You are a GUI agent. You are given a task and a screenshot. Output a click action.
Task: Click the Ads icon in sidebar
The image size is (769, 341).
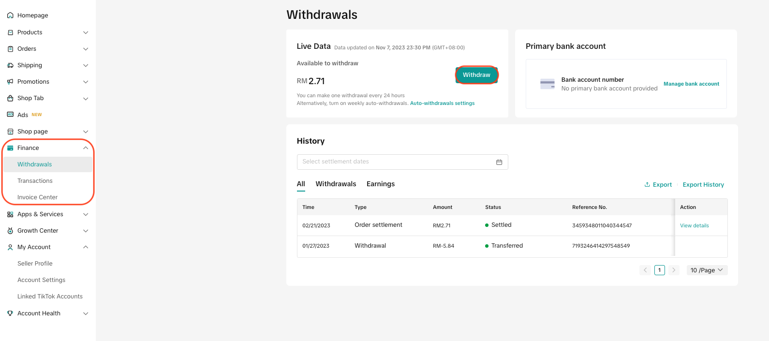tap(10, 115)
